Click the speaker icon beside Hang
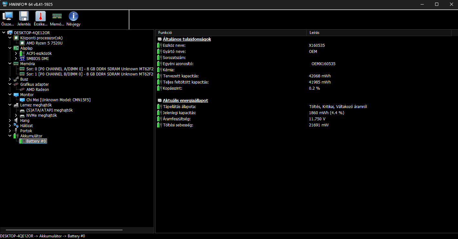The image size is (458, 239). point(16,120)
